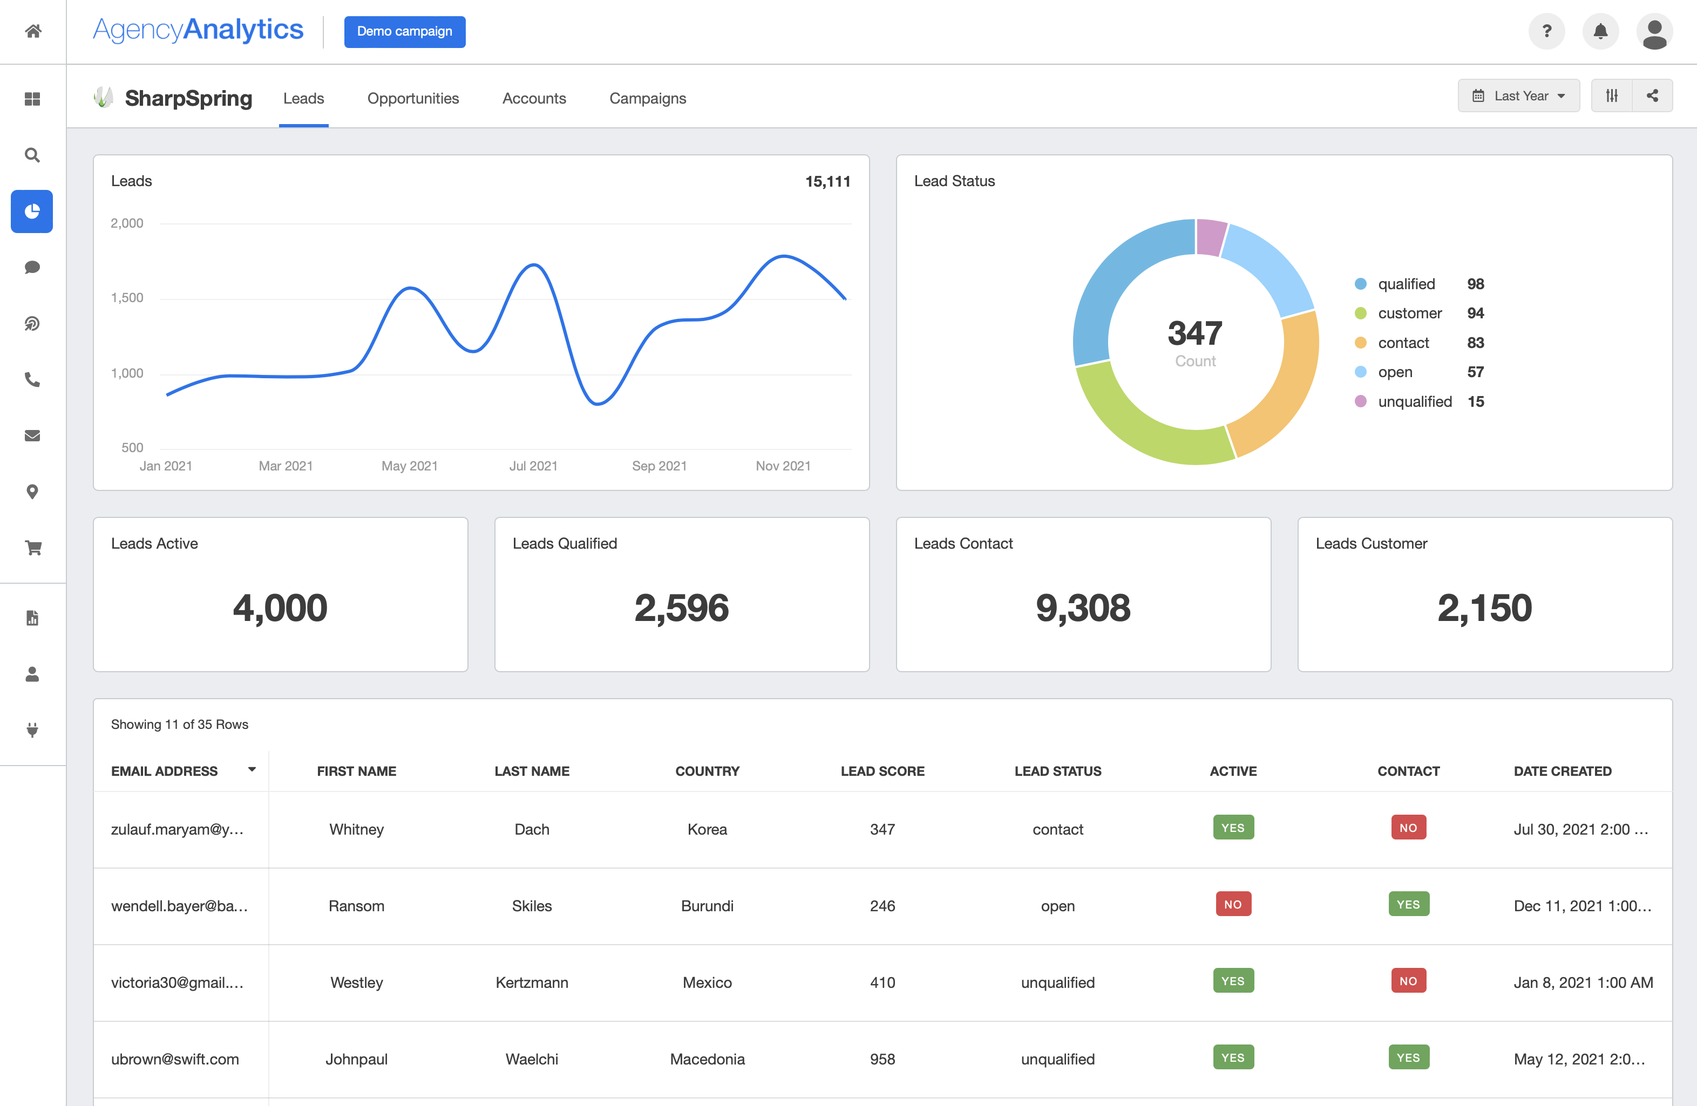Click the Leads Contact 9,308 card
This screenshot has height=1106, width=1697.
click(1083, 595)
